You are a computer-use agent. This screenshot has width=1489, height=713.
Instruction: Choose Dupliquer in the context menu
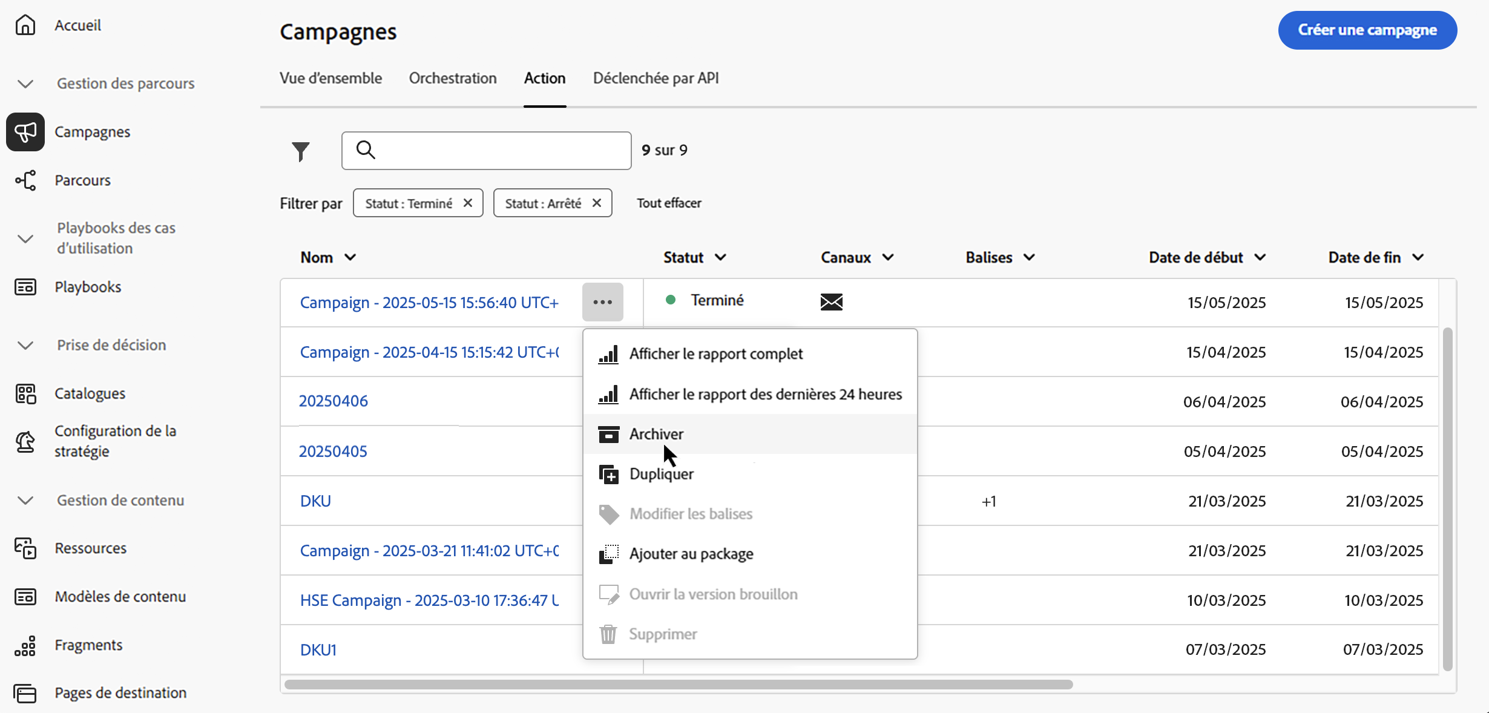[x=661, y=474]
